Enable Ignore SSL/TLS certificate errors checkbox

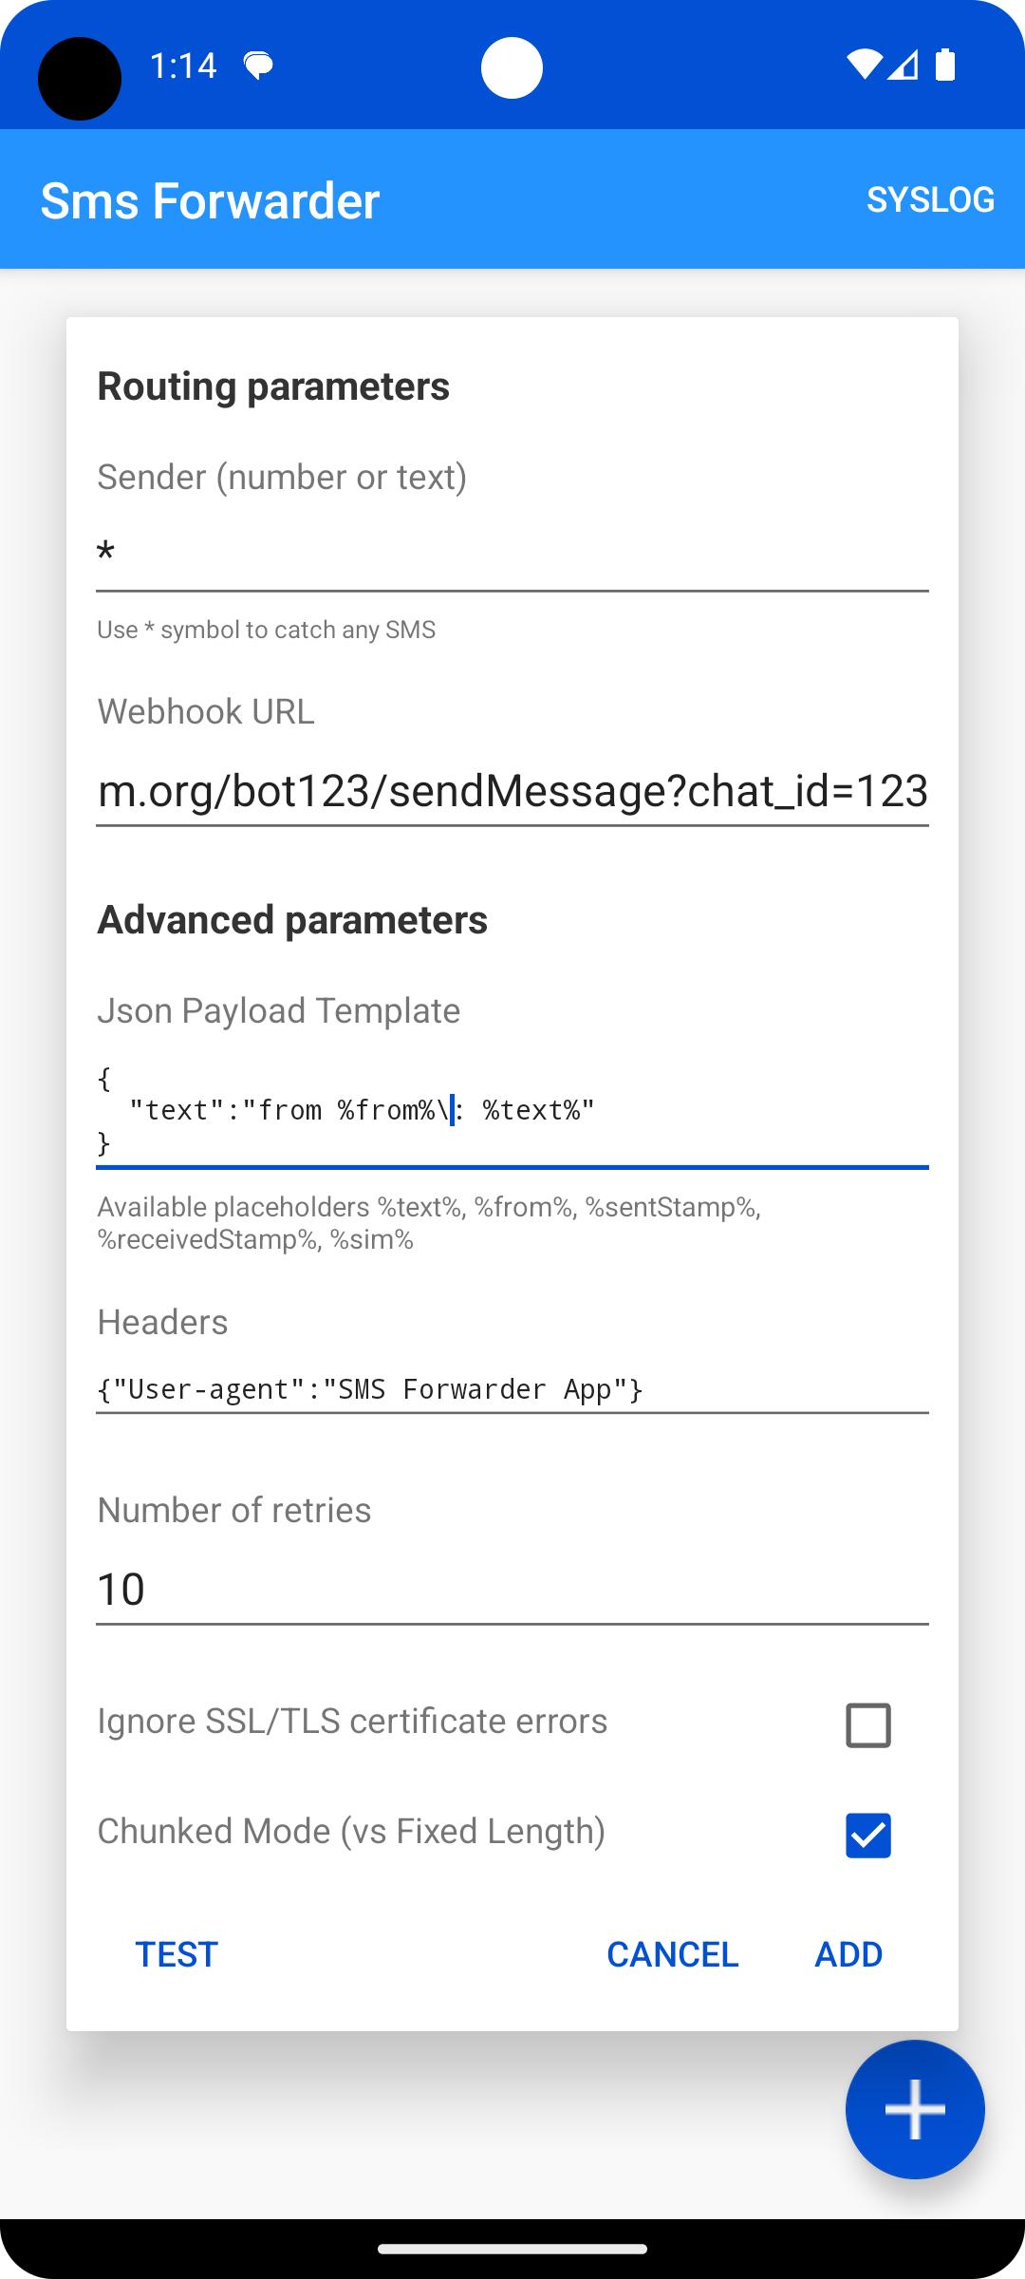(867, 1725)
